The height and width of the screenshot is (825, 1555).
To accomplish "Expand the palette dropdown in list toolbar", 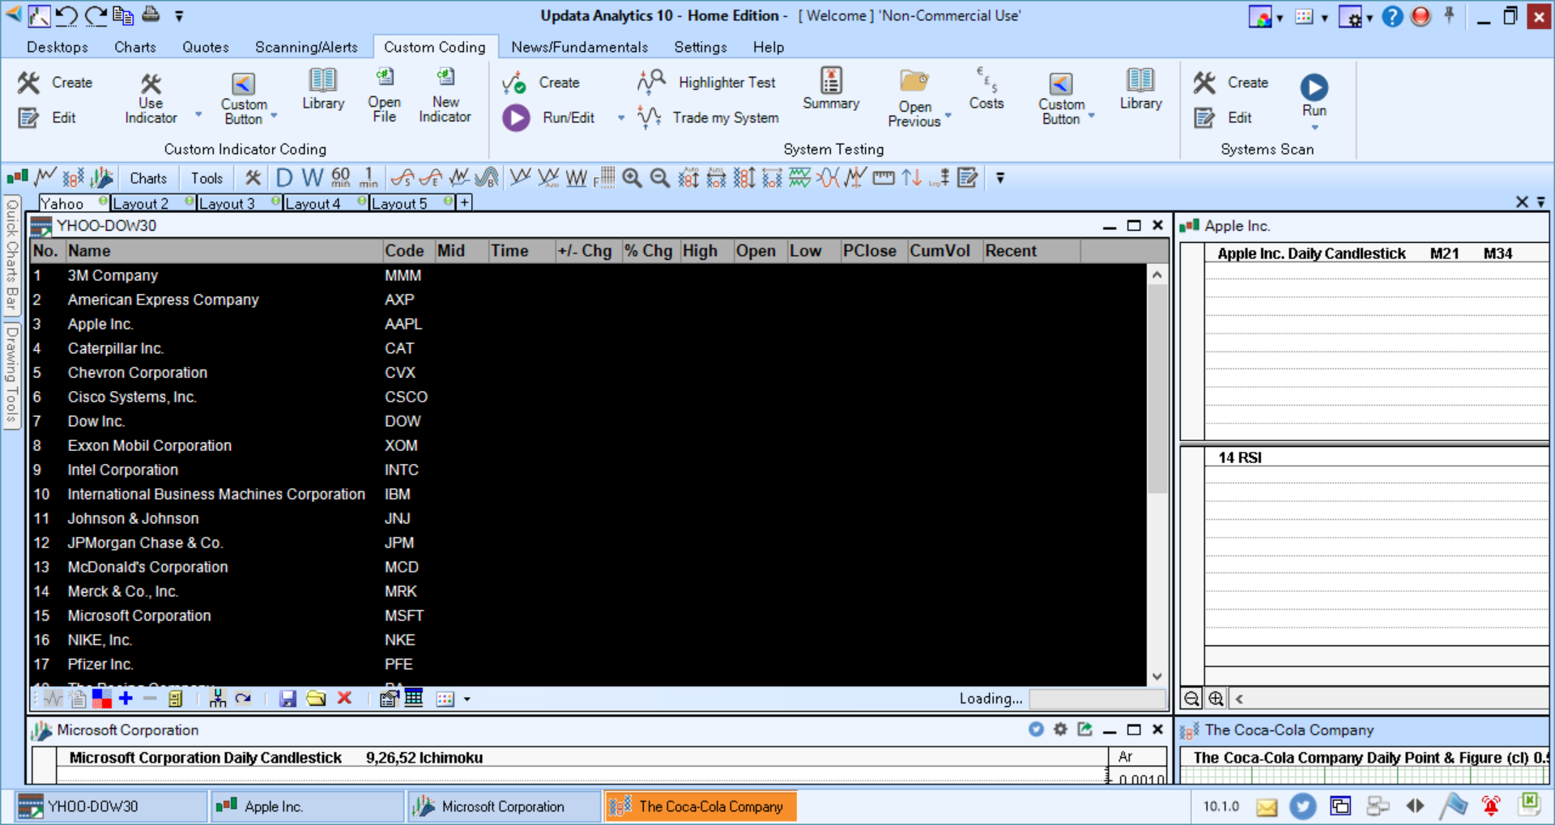I will pos(467,699).
